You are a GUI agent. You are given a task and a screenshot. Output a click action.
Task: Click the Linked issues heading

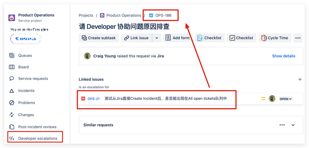[91, 79]
